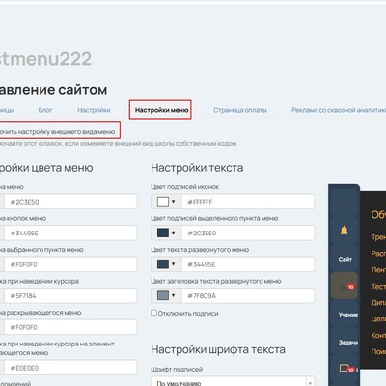Screen dimensions: 386x386
Task: Expand the expanded menu text color dropdown
Action: pyautogui.click(x=166, y=264)
